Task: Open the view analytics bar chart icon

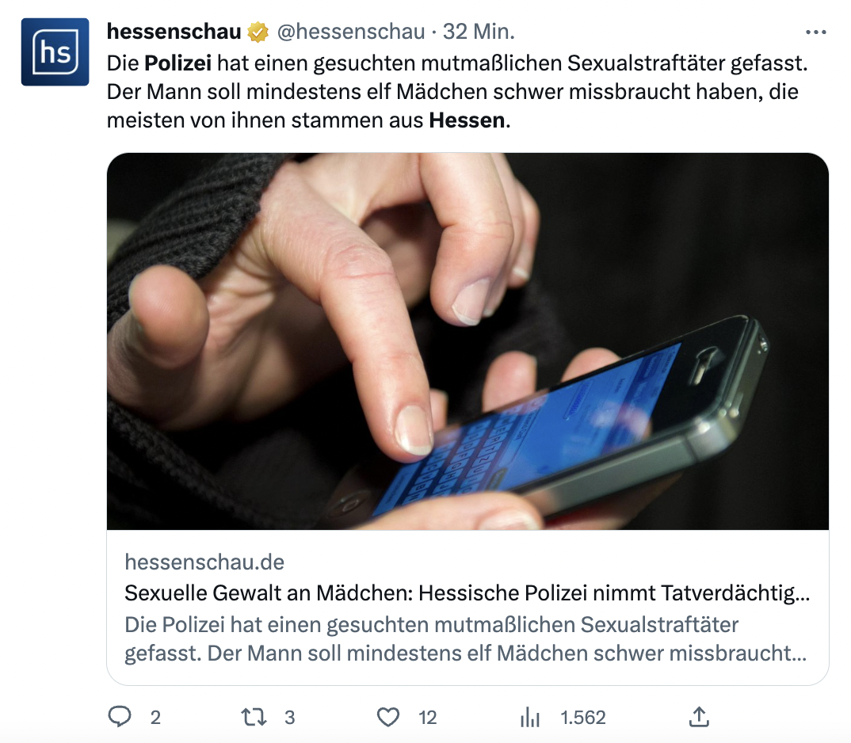Action: pos(530,718)
